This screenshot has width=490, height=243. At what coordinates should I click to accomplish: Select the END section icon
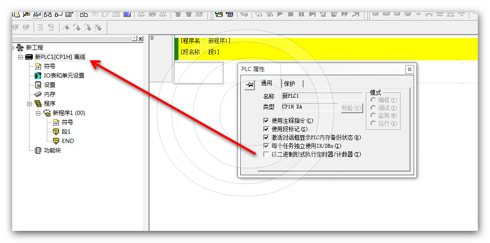tap(56, 141)
